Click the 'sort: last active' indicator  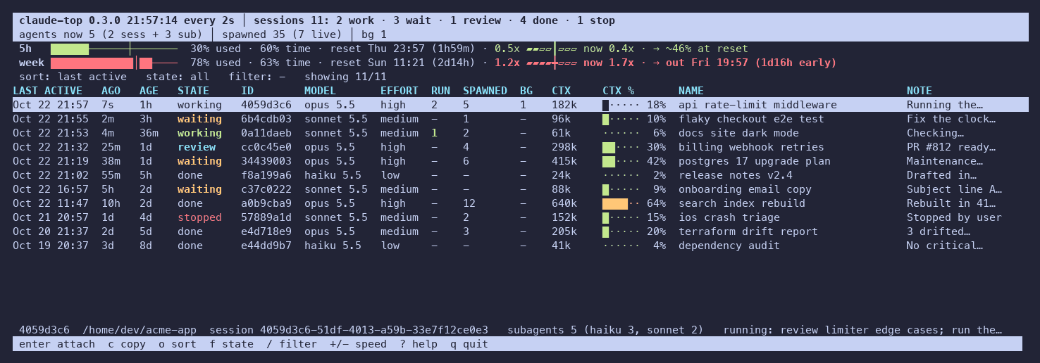point(73,77)
